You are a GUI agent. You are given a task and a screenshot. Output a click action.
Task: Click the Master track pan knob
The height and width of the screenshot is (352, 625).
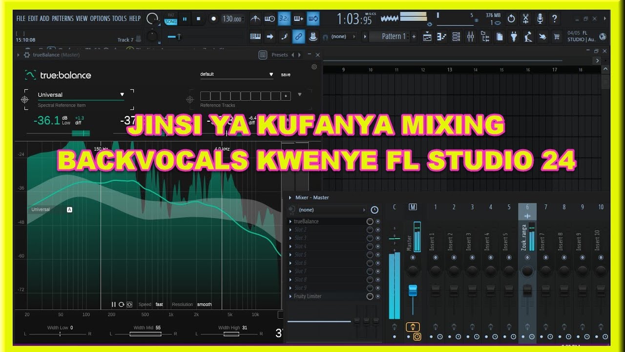(x=413, y=271)
